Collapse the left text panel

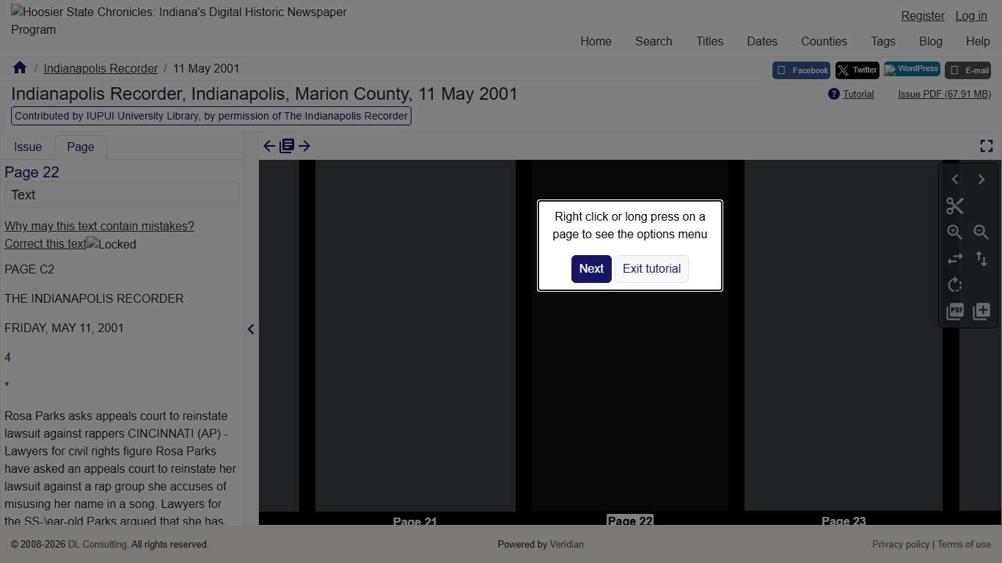[x=251, y=329]
